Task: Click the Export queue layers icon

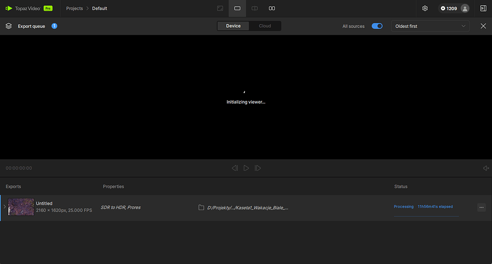Action: pyautogui.click(x=9, y=26)
